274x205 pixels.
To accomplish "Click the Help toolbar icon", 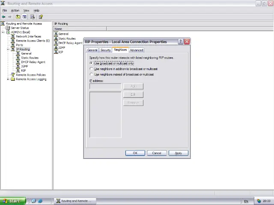I will pyautogui.click(x=41, y=17).
